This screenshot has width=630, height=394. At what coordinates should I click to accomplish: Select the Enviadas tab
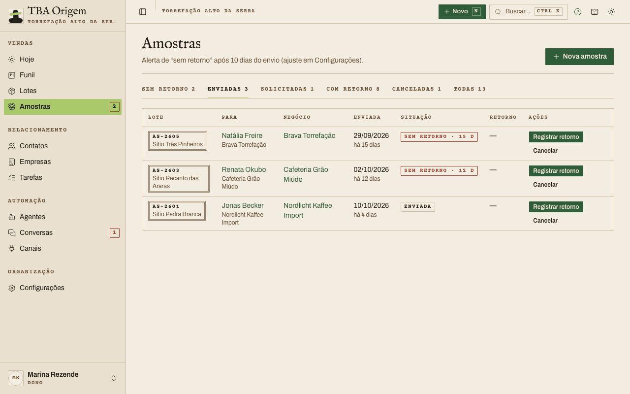coord(228,89)
